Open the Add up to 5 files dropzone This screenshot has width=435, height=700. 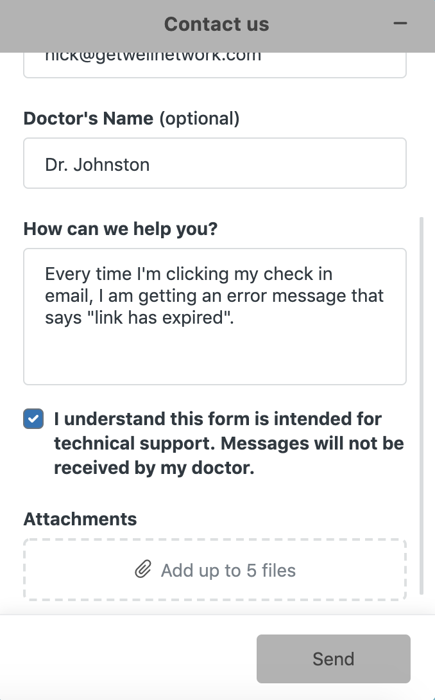(214, 570)
